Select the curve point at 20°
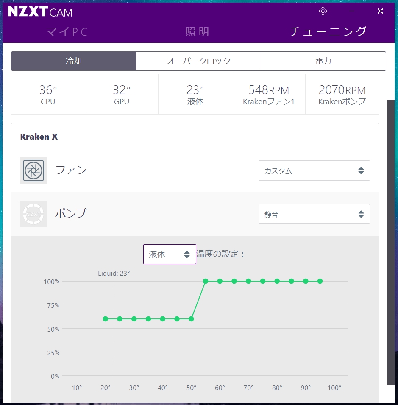 (105, 319)
